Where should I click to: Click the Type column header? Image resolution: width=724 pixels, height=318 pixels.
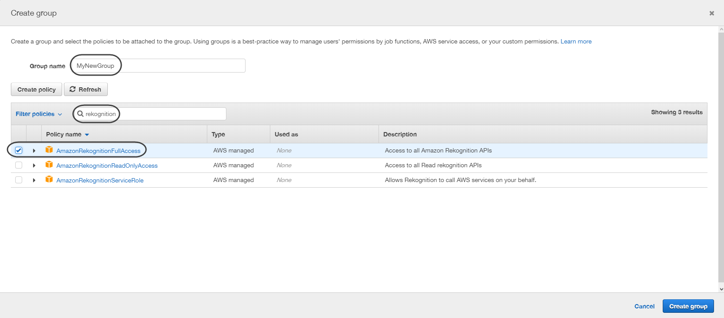(218, 134)
